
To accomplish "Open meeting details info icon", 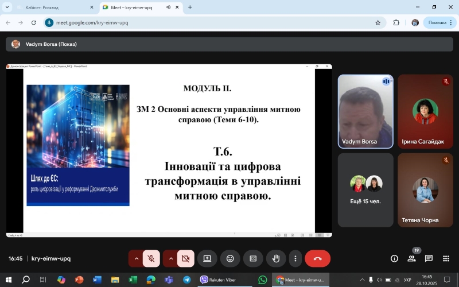I will (394, 259).
